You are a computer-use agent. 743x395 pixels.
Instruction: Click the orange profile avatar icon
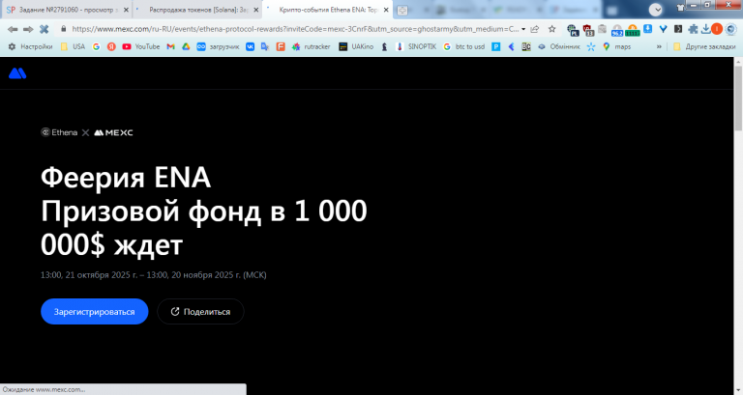717,29
